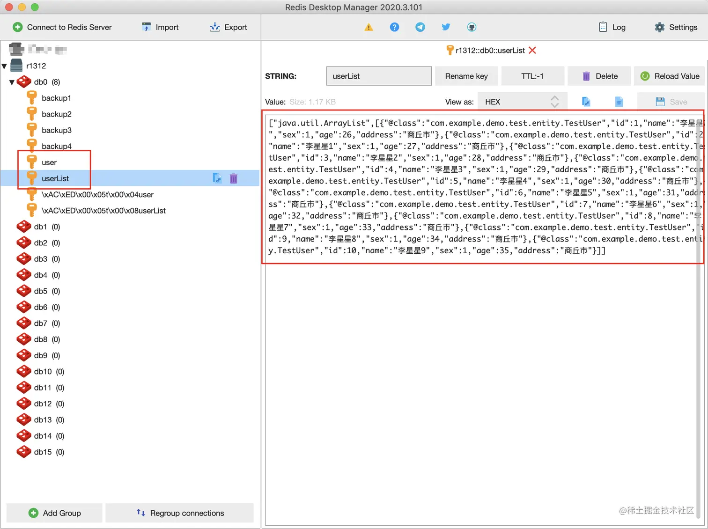Click the TTL:-1 button
708x529 pixels.
click(x=532, y=76)
